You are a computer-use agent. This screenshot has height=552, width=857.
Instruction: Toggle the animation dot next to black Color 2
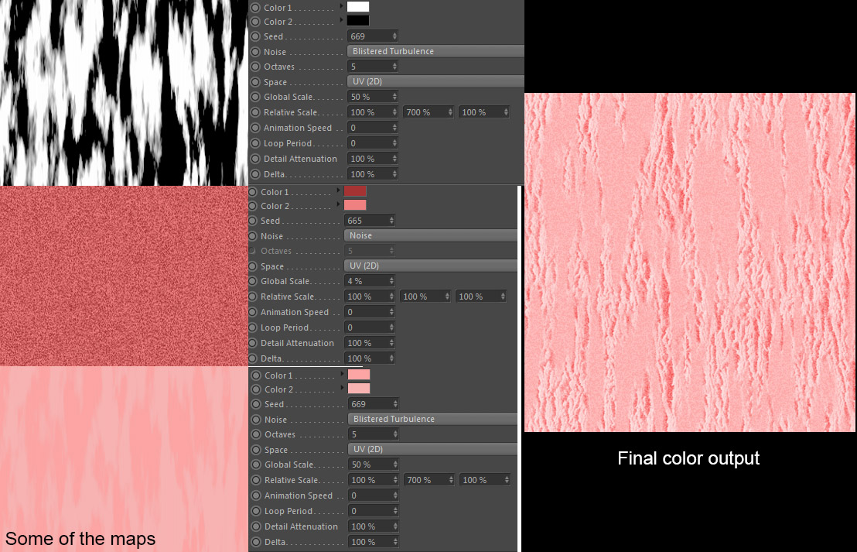[x=255, y=22]
